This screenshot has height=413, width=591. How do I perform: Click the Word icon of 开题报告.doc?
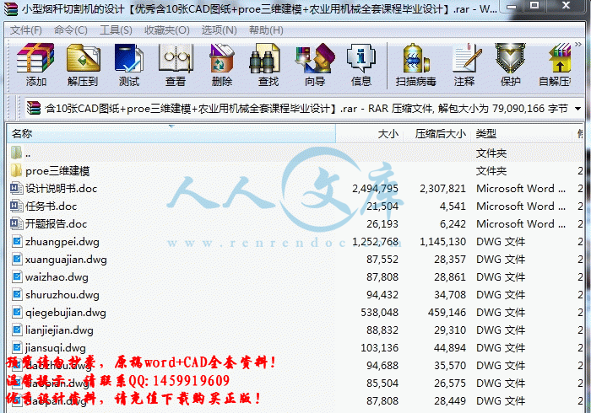pos(16,224)
